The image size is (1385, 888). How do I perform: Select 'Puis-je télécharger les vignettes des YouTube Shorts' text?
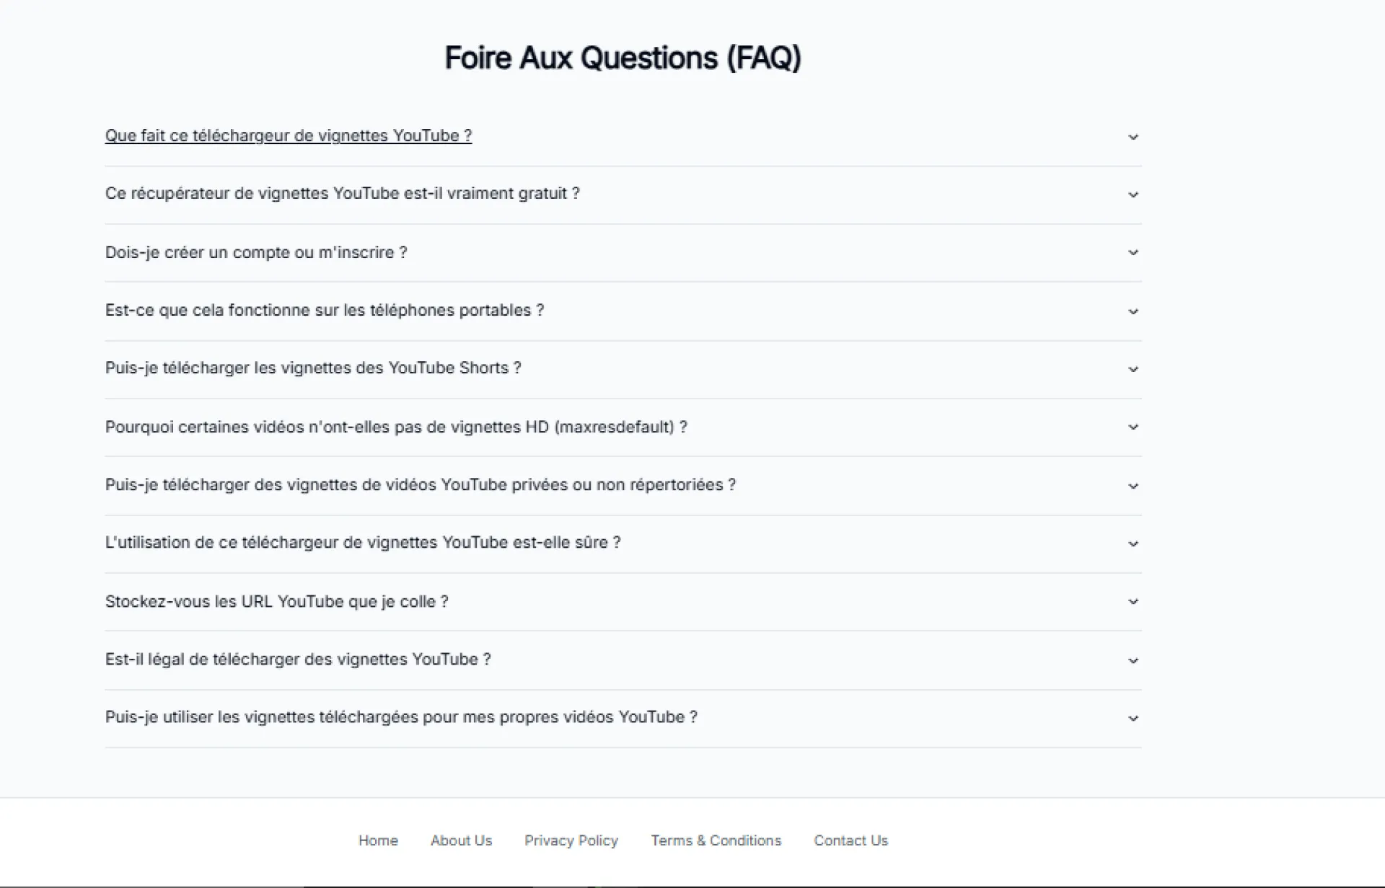pyautogui.click(x=312, y=368)
